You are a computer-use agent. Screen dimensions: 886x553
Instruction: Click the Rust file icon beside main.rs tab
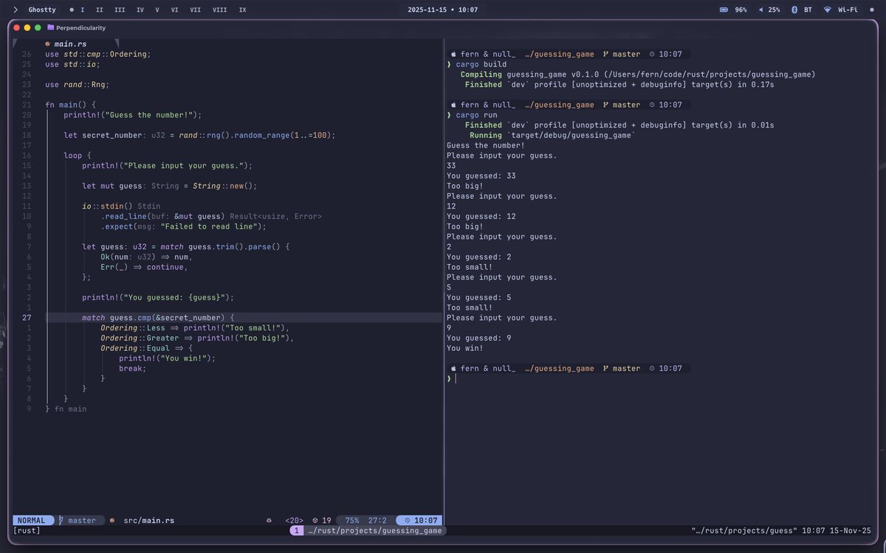click(47, 44)
